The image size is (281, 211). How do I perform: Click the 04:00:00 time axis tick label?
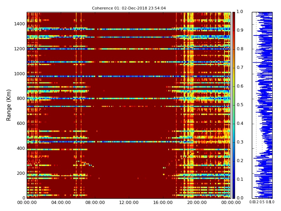[61, 203]
